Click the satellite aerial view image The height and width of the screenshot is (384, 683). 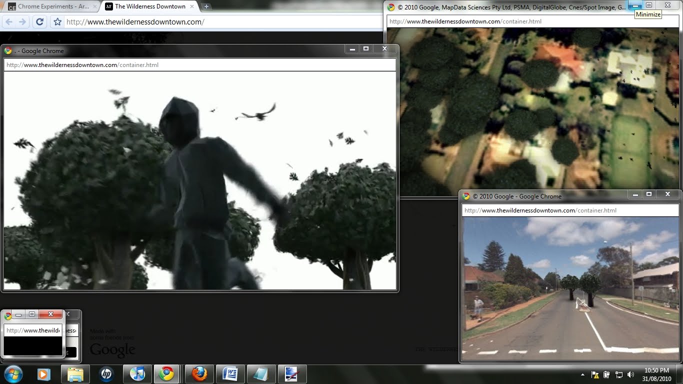click(x=533, y=112)
